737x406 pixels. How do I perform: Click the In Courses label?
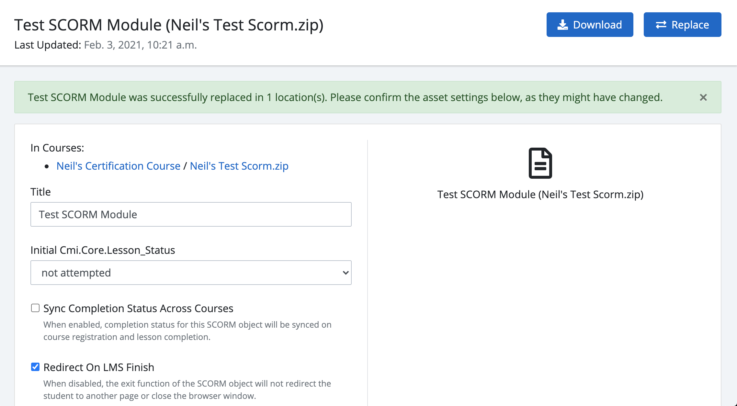(57, 148)
